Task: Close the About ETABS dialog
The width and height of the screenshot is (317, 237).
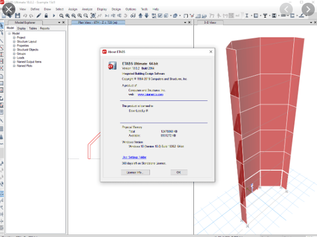Action: [211, 52]
